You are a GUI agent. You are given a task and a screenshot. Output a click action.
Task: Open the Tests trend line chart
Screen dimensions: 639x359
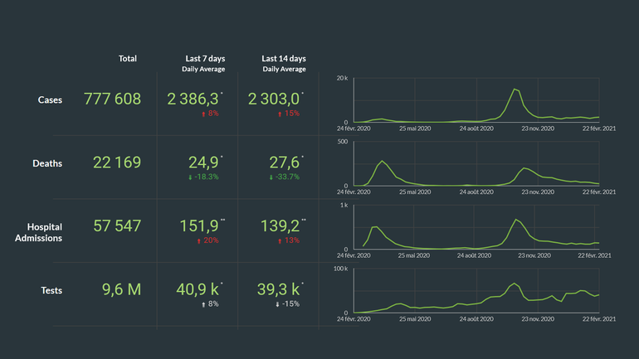tap(476, 291)
